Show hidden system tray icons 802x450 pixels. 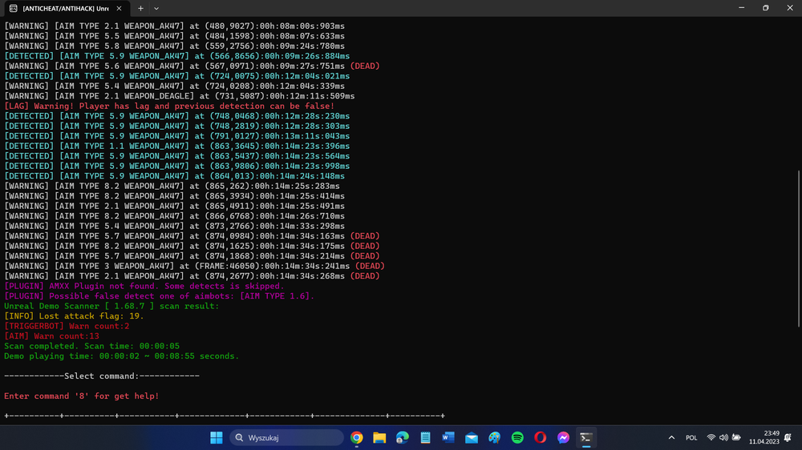click(671, 438)
